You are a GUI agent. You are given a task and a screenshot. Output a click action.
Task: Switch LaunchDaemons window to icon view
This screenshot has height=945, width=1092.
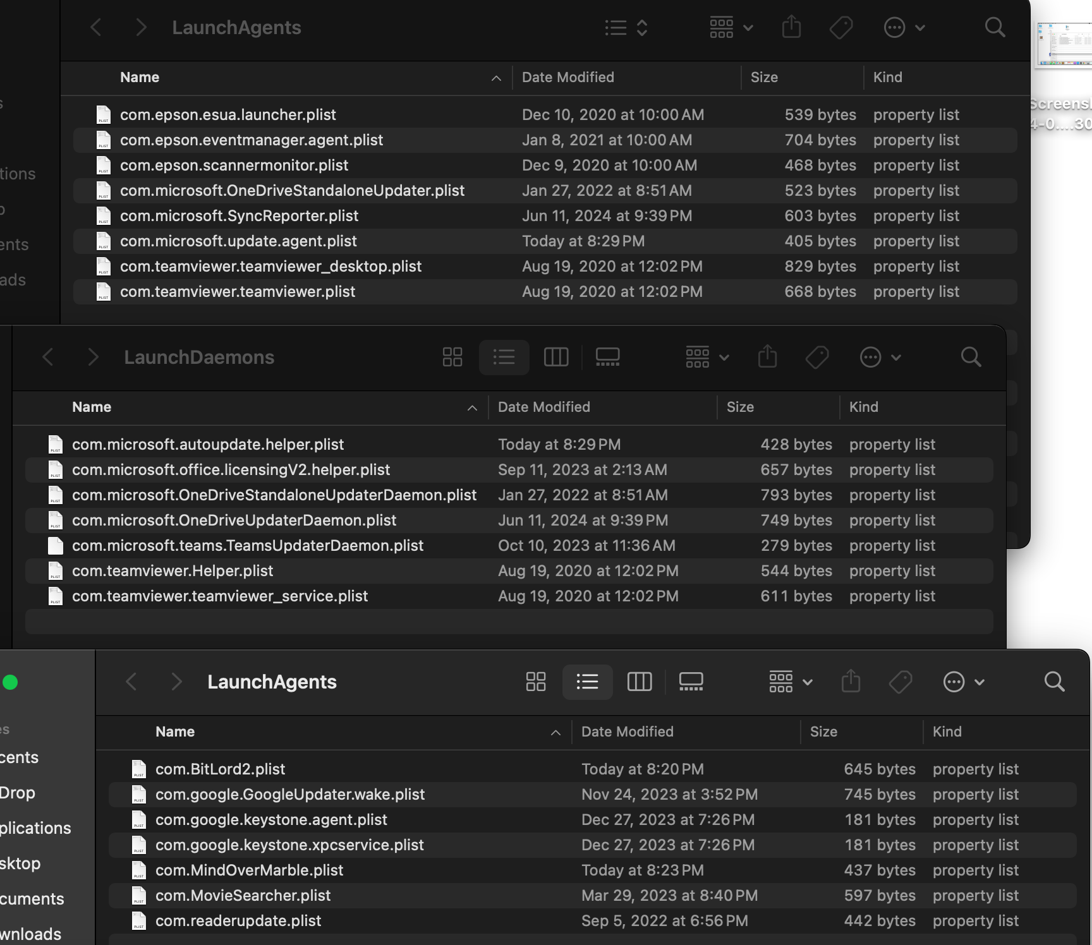point(452,357)
